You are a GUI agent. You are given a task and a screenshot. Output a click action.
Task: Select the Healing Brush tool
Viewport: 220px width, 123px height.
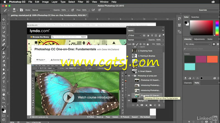coord(4,44)
